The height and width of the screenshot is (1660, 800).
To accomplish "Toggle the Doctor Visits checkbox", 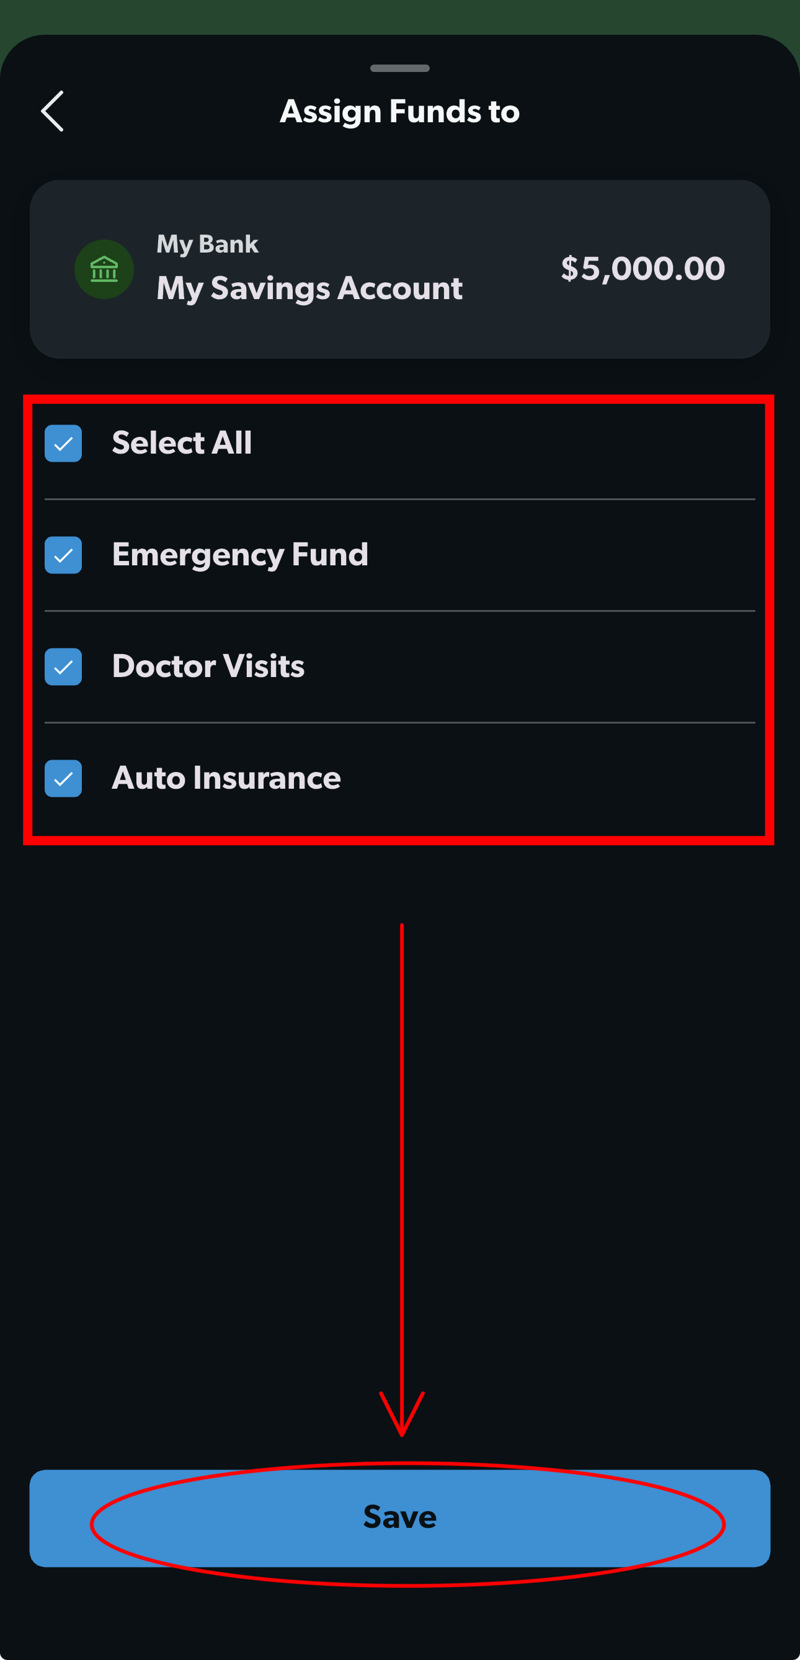I will click(63, 667).
